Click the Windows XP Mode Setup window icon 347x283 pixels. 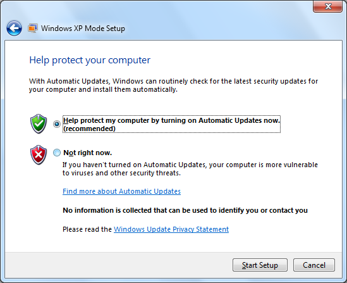(33, 28)
